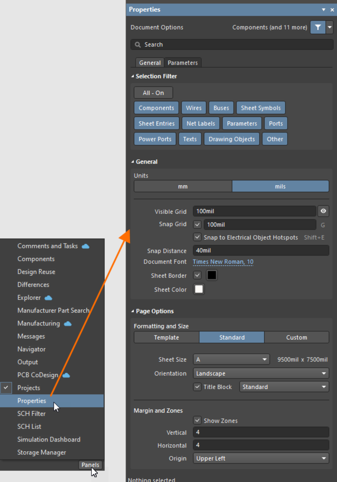337x482 pixels.
Task: Toggle the Power Ports filter button
Action: click(x=155, y=139)
